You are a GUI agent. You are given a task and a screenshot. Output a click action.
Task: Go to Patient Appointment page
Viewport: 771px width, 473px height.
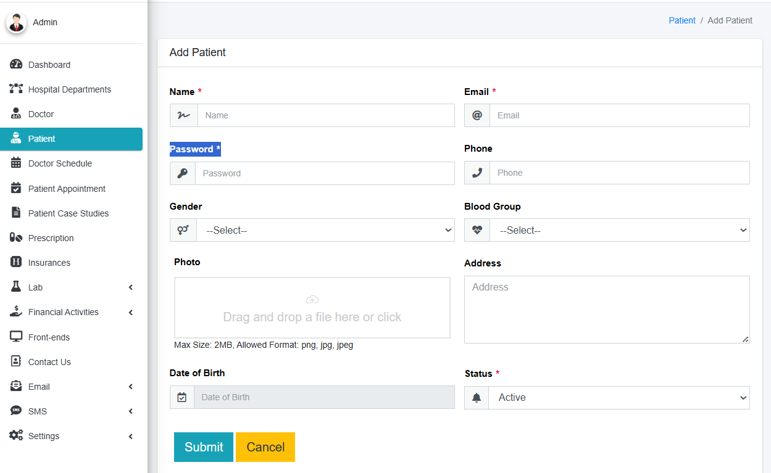67,189
